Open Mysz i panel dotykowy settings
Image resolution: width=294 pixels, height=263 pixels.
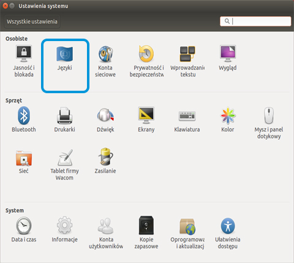coord(269,123)
